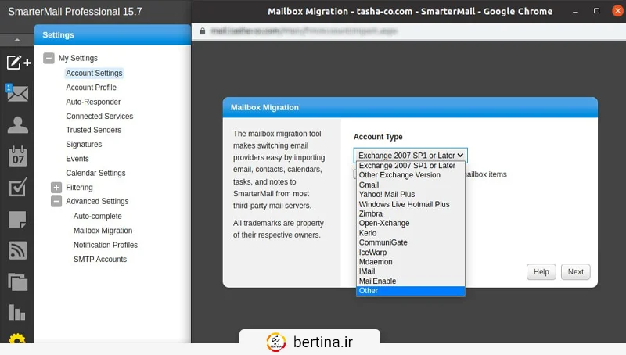626x355 pixels.
Task: Expand the Filtering tree node
Action: click(56, 188)
